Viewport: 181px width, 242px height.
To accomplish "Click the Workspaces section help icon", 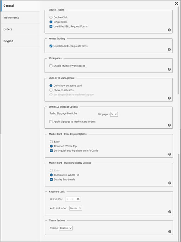I will (170, 69).
